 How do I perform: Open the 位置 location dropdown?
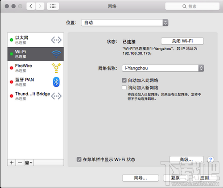(124, 23)
